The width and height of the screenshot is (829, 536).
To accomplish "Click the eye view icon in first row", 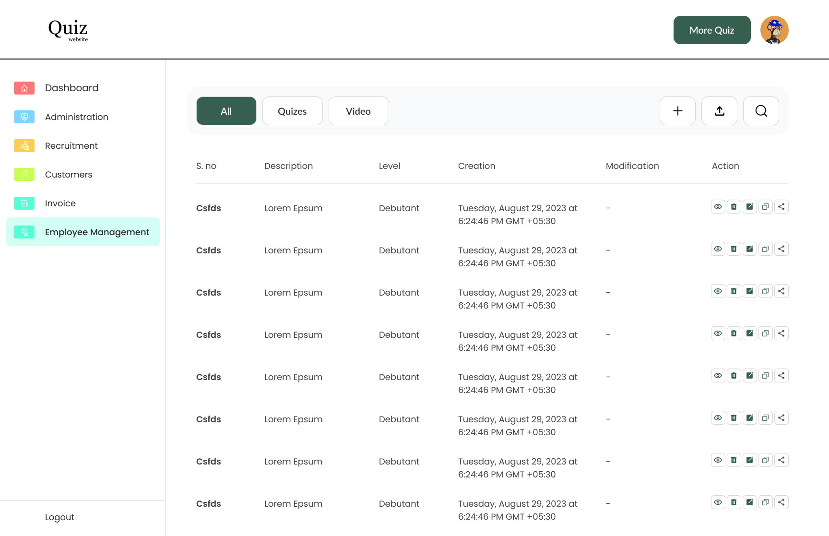I will [718, 207].
